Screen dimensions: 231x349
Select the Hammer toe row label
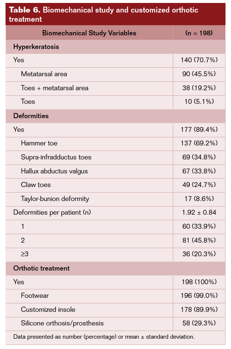point(39,143)
